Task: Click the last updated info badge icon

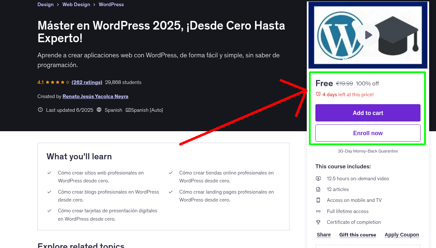Action: tap(40, 110)
